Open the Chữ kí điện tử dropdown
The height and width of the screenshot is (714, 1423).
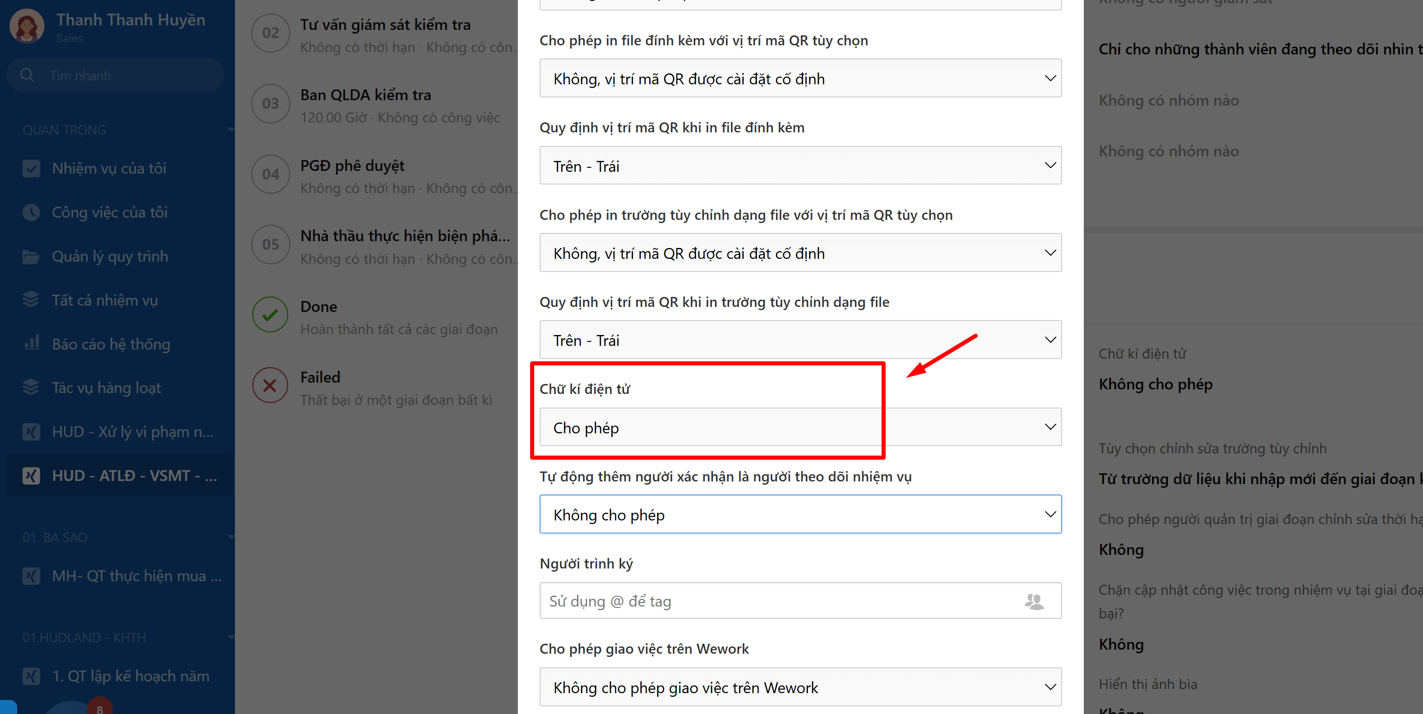[x=800, y=427]
